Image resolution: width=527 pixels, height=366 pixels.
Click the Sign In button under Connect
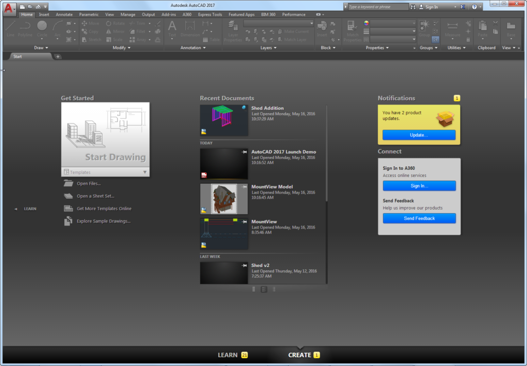419,186
